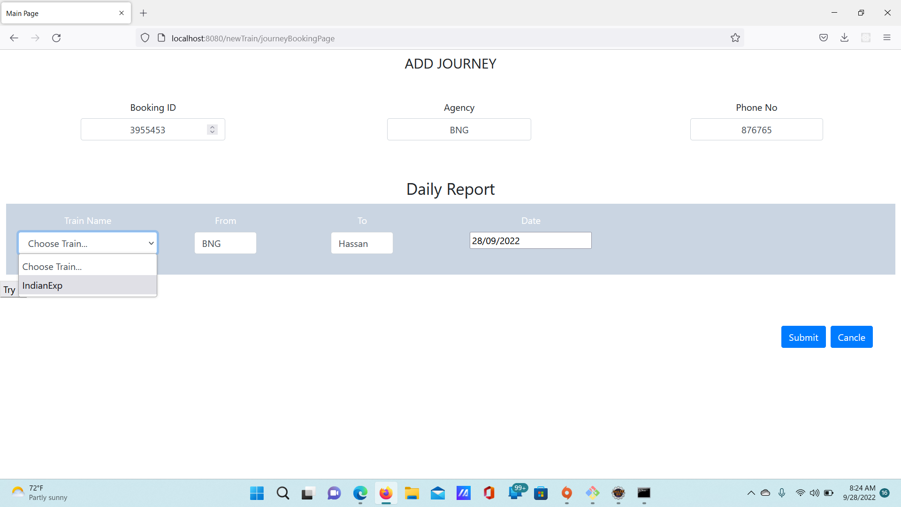The height and width of the screenshot is (507, 901).
Task: Click the Cancle button
Action: coord(851,337)
